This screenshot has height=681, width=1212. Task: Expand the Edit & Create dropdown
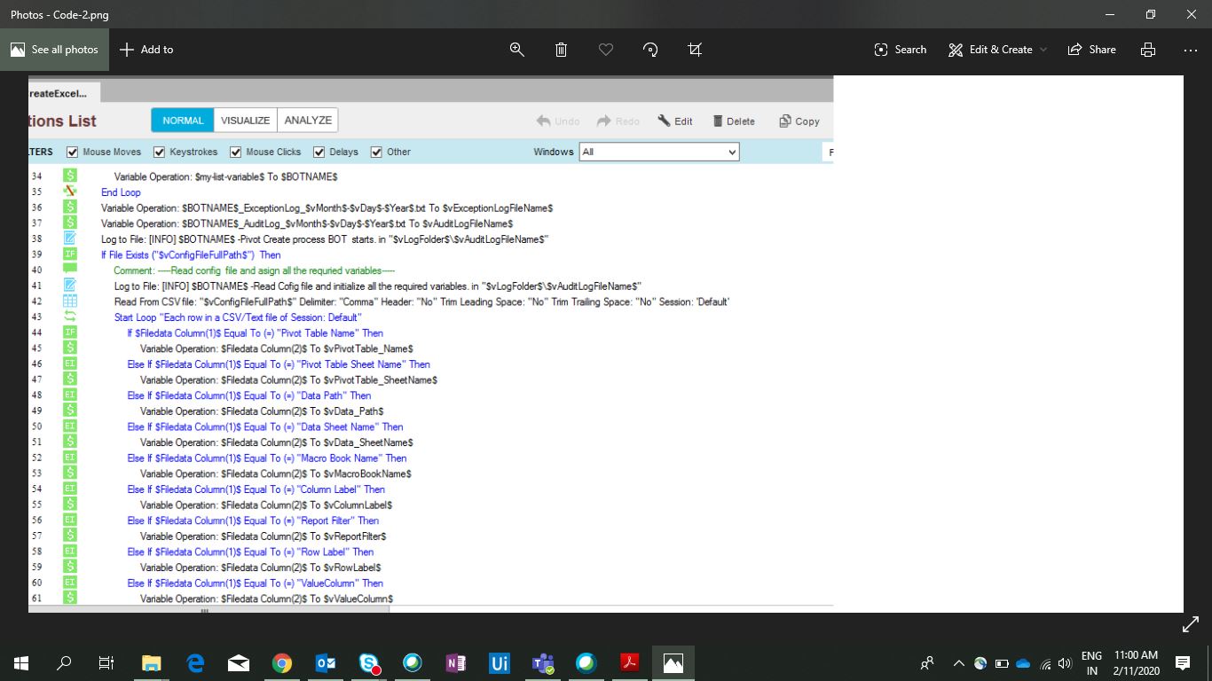(x=998, y=50)
